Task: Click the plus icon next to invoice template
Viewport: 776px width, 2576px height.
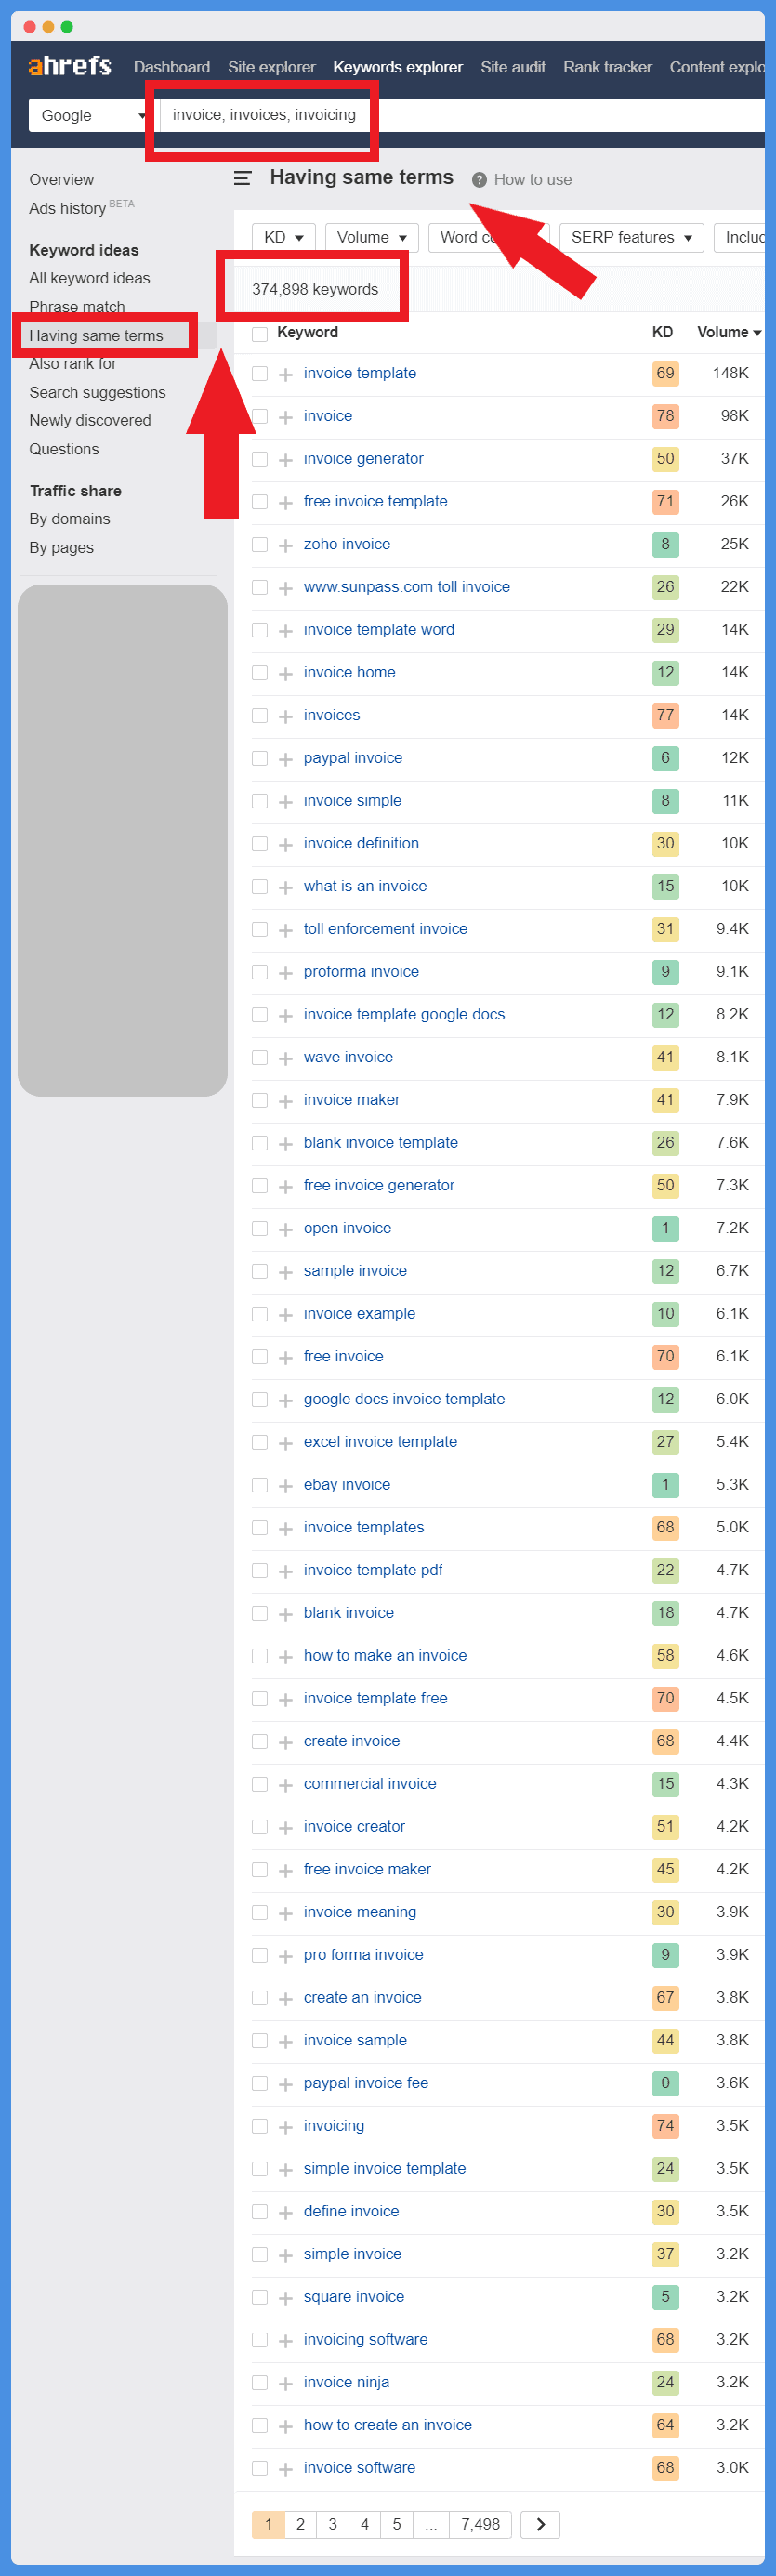Action: tap(286, 374)
